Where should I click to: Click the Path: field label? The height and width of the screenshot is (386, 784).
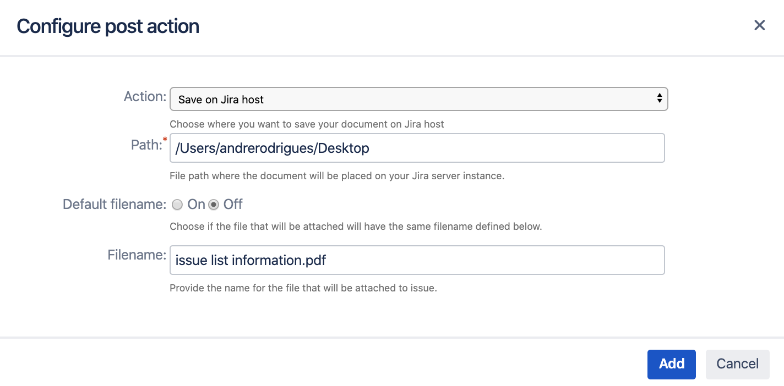pos(146,145)
